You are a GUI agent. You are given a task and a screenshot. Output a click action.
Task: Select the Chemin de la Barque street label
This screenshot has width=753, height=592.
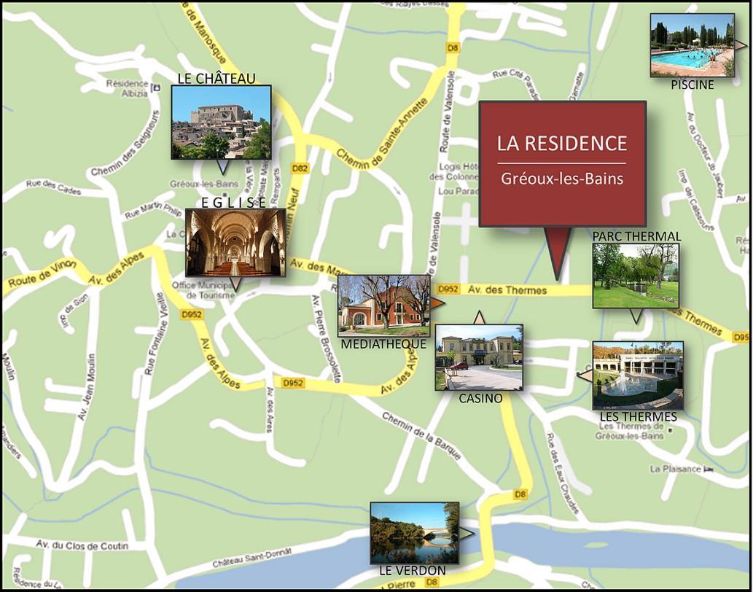[x=422, y=437]
